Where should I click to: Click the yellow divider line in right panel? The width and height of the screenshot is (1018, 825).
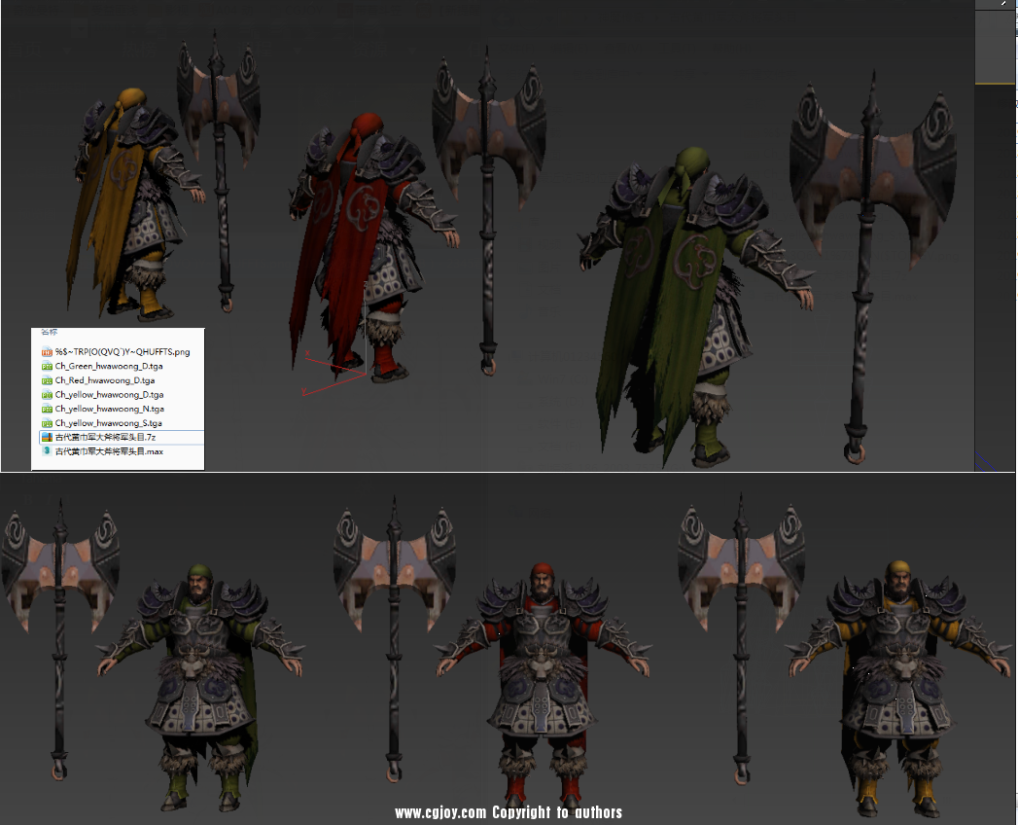tap(996, 85)
